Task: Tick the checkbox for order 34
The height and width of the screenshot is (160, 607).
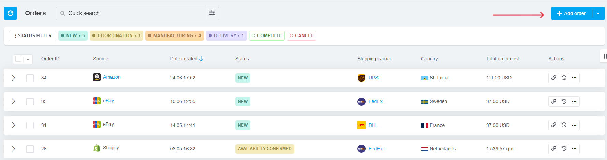Action: pos(30,78)
